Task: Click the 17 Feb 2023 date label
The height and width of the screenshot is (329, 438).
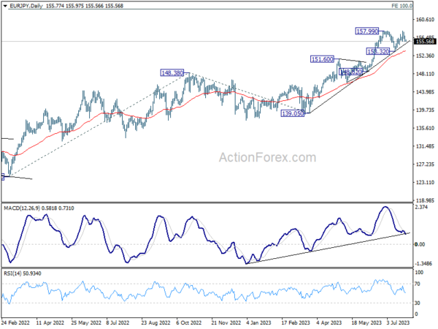Action: click(x=296, y=322)
